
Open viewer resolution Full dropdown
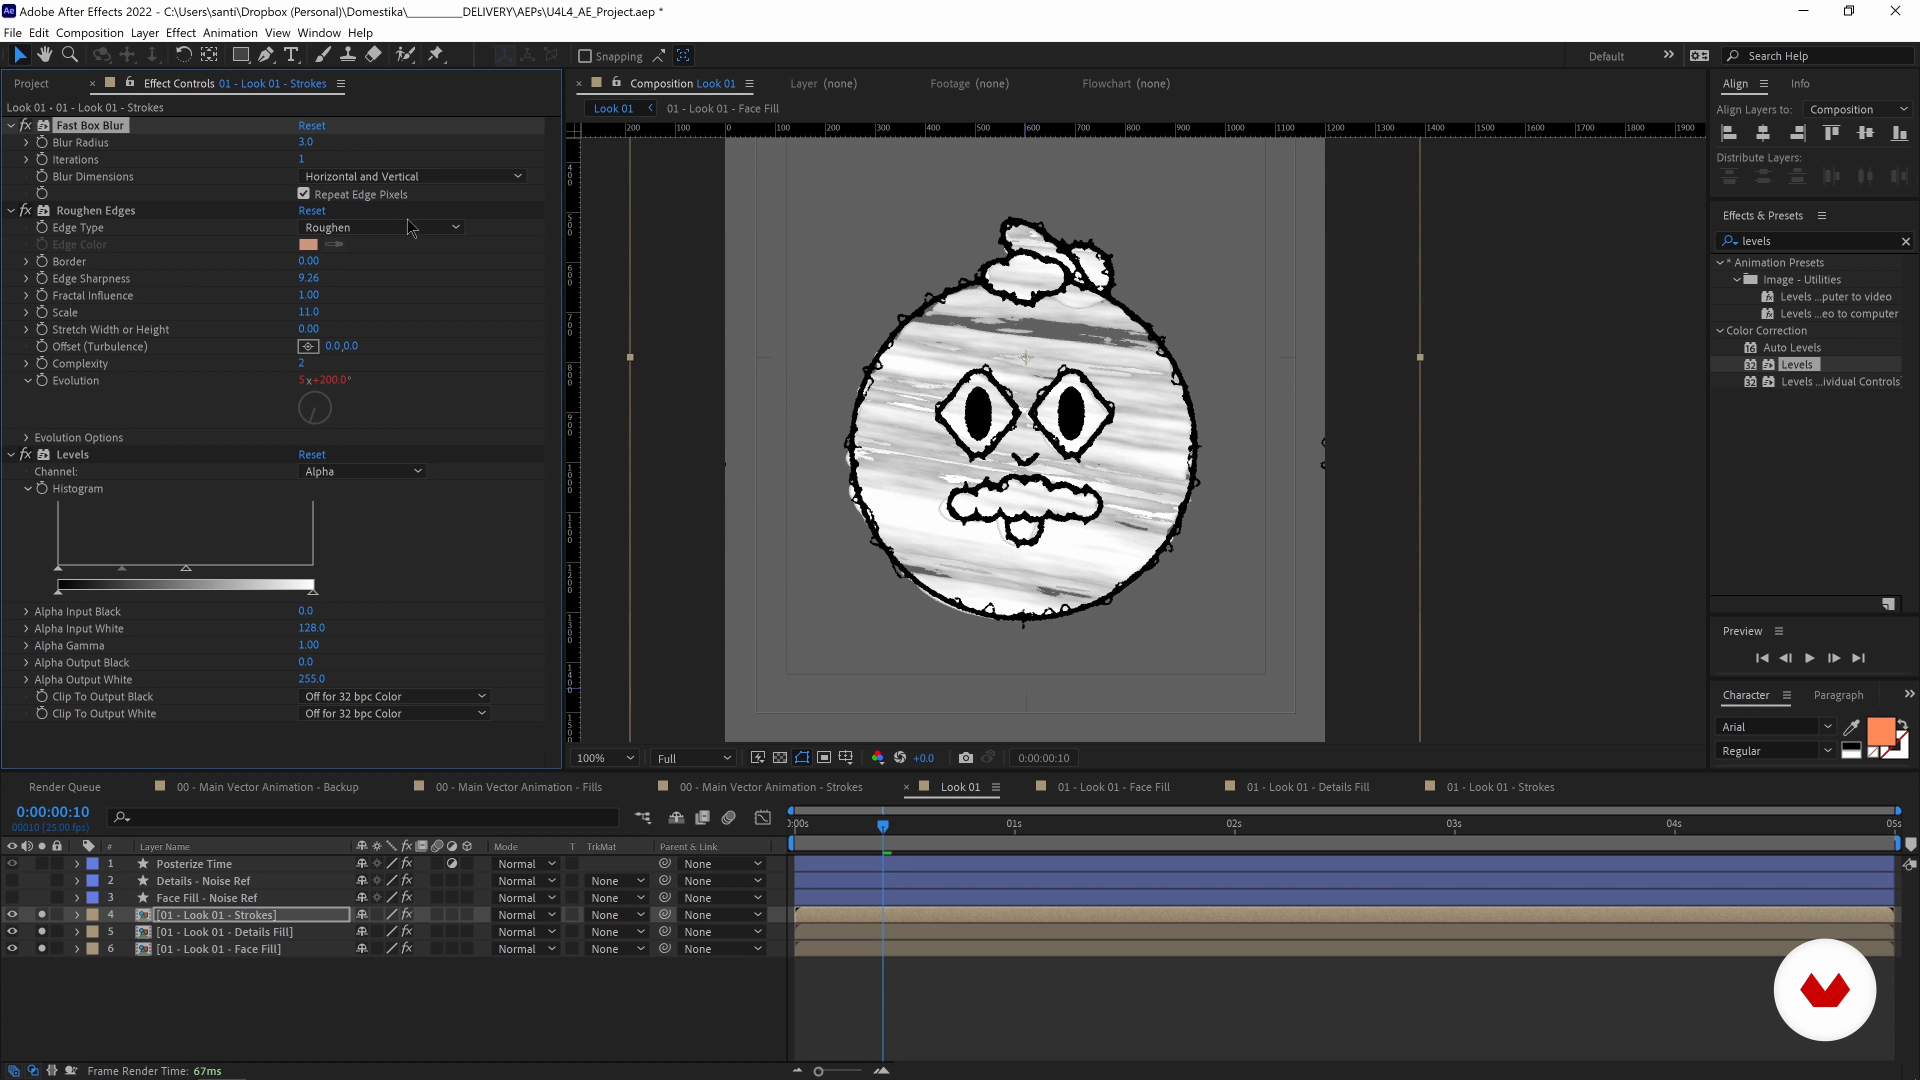coord(693,758)
